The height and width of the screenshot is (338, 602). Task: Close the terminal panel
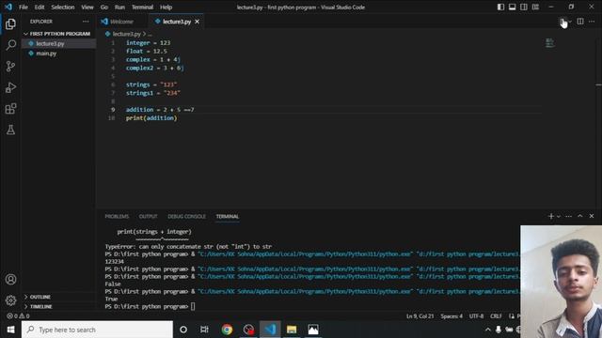pyautogui.click(x=592, y=216)
